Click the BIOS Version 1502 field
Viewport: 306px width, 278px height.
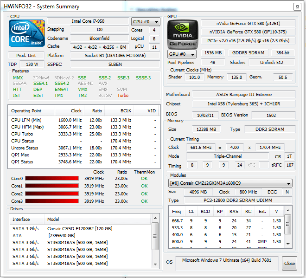274,115
